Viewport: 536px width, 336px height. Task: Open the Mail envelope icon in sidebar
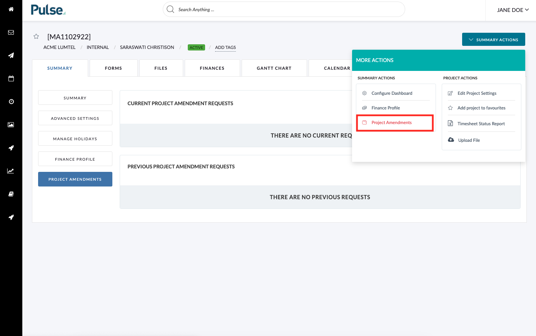coord(11,32)
